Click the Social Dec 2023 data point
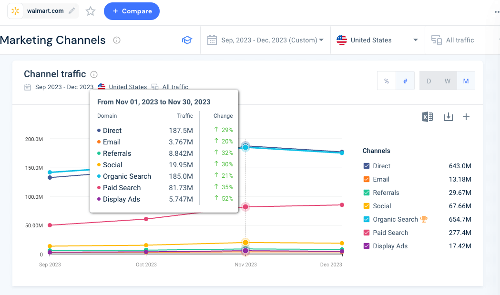This screenshot has height=295, width=500. tap(342, 244)
